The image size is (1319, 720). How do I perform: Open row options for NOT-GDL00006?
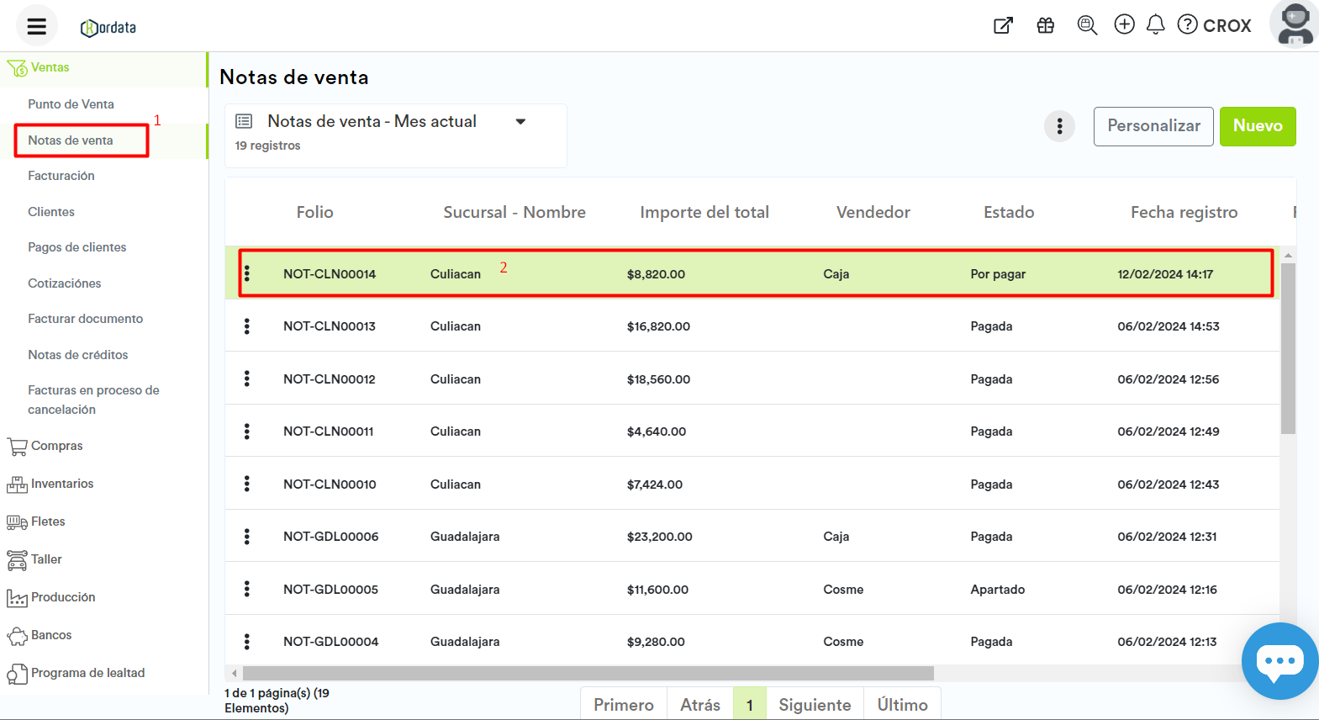pos(247,537)
